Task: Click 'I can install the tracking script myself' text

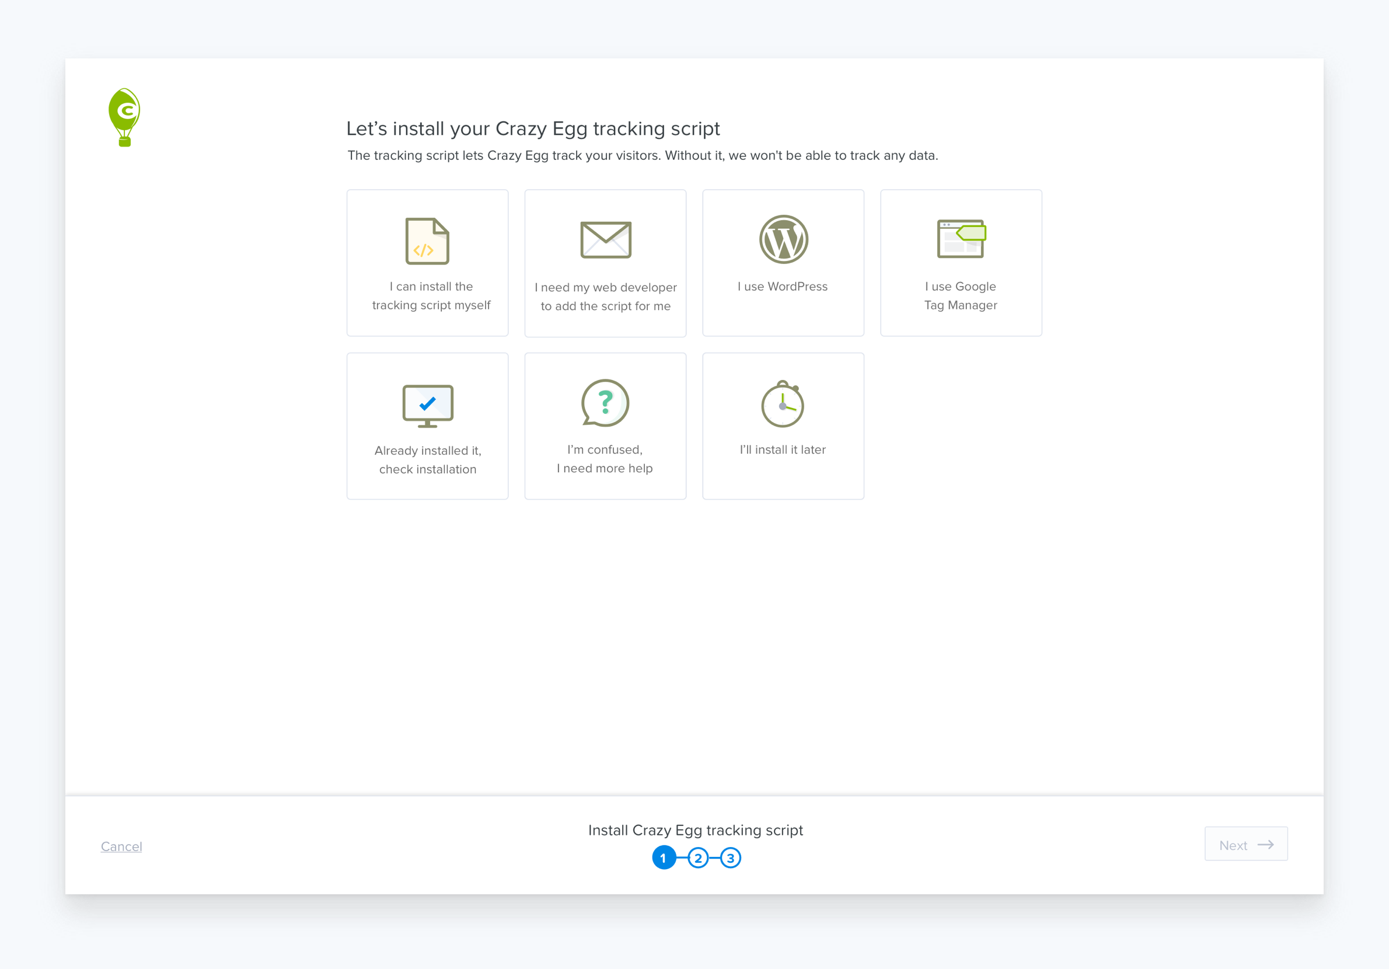Action: pos(431,296)
